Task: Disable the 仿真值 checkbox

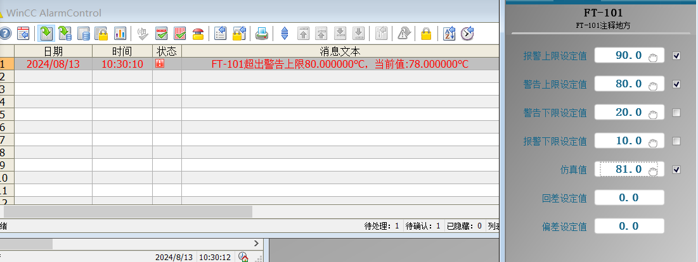Action: pos(676,170)
